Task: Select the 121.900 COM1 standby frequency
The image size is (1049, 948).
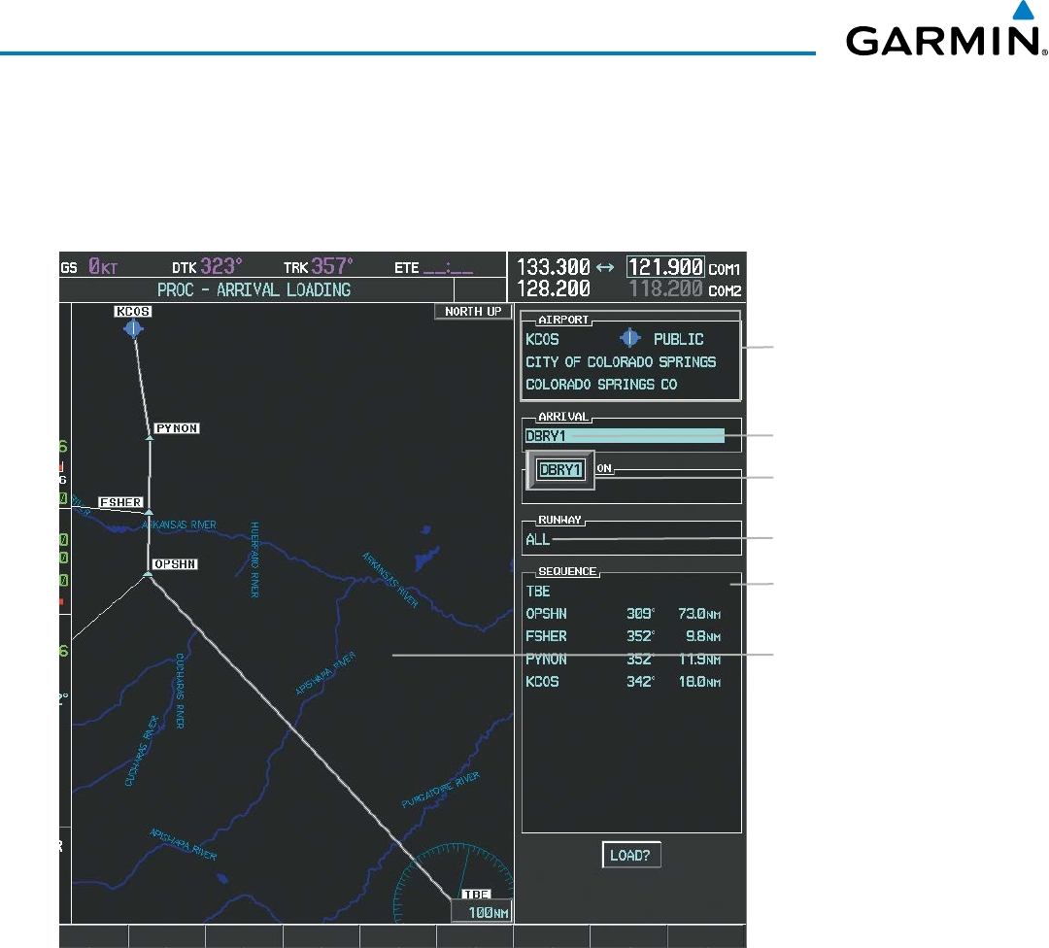Action: pyautogui.click(x=665, y=267)
